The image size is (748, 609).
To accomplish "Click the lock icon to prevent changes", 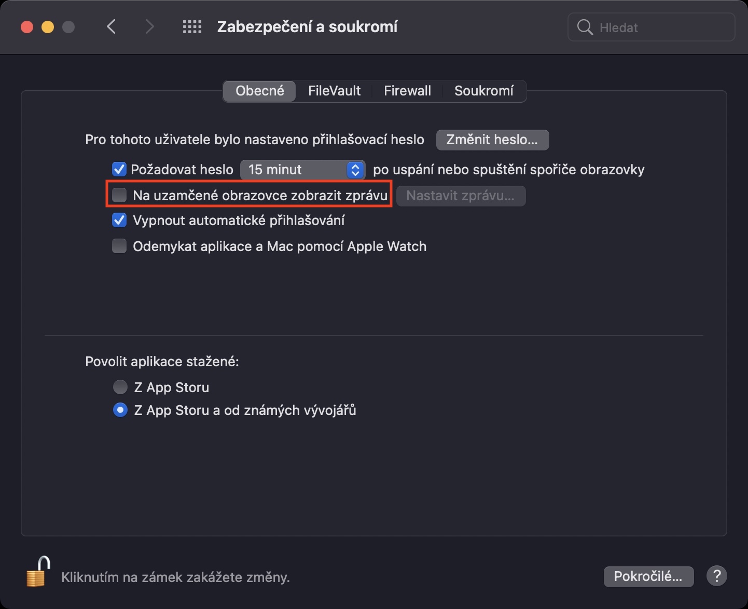I will pos(38,572).
